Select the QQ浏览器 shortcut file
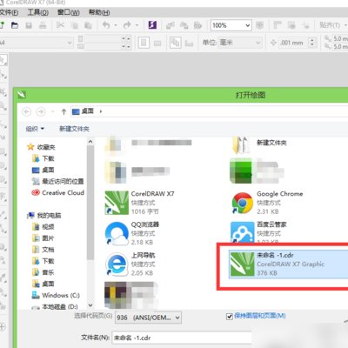Screen dimensions: 348x348 point(132,233)
